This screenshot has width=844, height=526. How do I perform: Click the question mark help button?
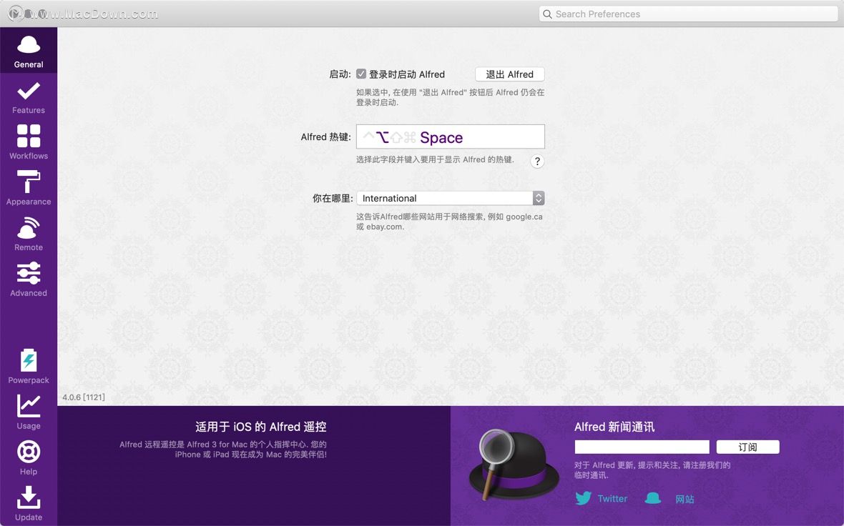click(x=536, y=162)
